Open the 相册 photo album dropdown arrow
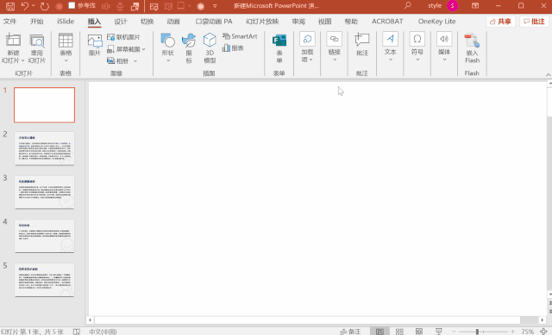Screen dimensions: 552x335 [x=135, y=61]
